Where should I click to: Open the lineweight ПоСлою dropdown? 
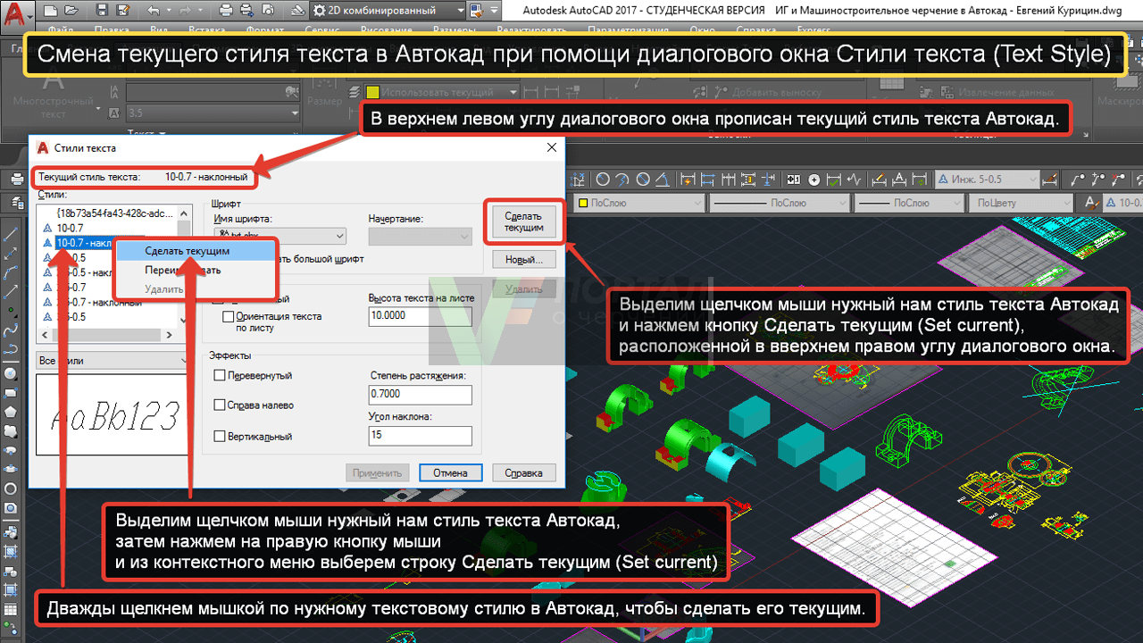tap(907, 204)
